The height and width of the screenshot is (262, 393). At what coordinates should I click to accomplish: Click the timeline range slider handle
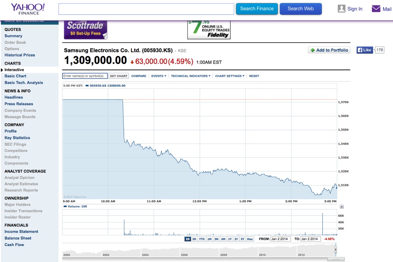[336, 249]
